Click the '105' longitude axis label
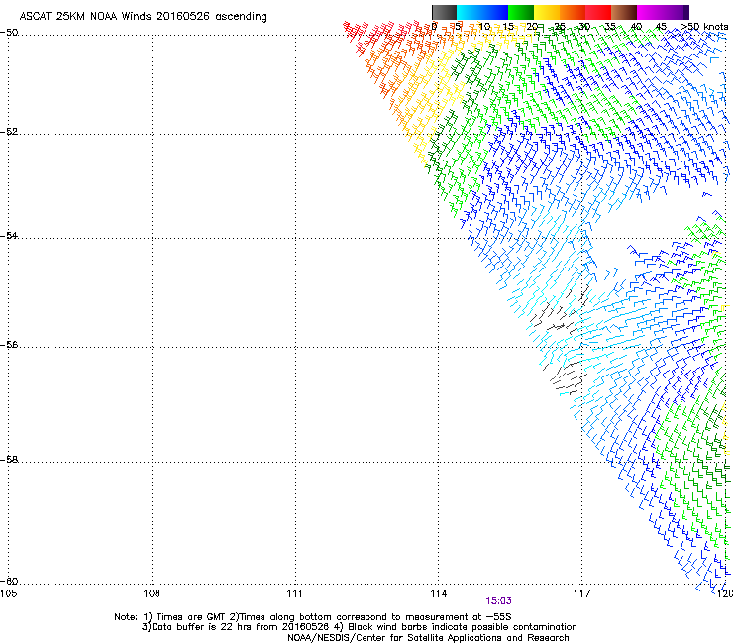This screenshot has width=733, height=644. pos(9,593)
